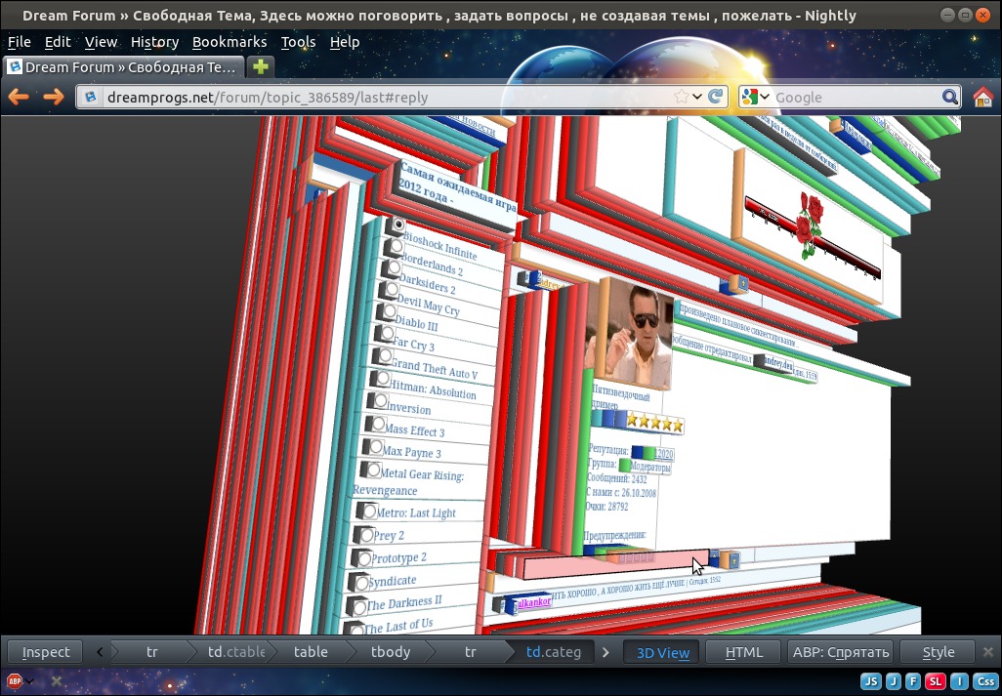Click into the address bar URL
Image resolution: width=1002 pixels, height=696 pixels.
[x=384, y=97]
